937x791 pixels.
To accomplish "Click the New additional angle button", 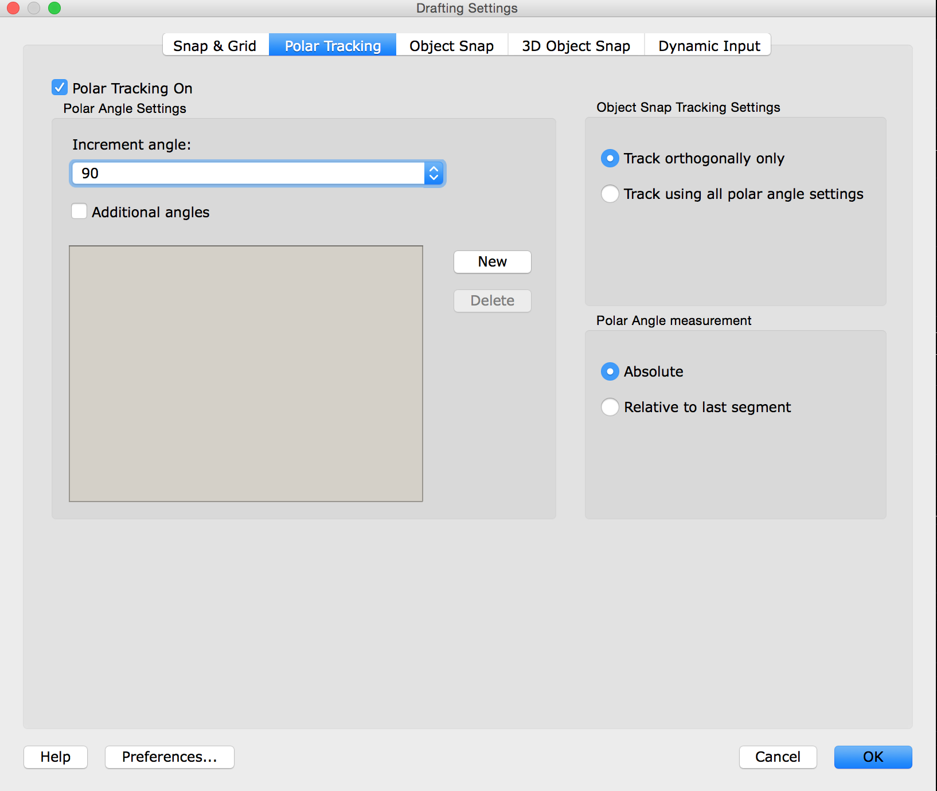I will (492, 262).
